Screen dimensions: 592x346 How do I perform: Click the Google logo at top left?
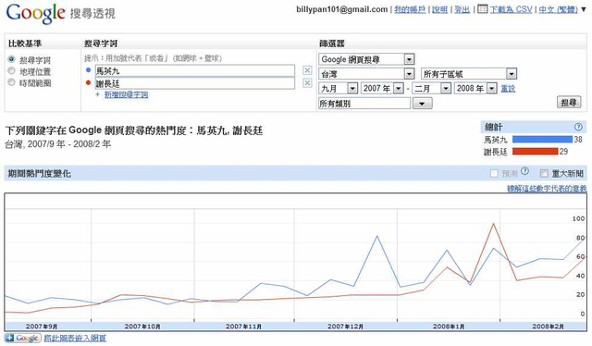(x=35, y=13)
